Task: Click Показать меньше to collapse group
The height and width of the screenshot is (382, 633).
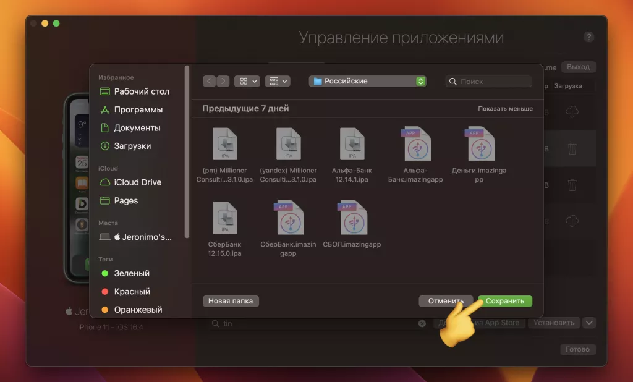Action: 505,109
